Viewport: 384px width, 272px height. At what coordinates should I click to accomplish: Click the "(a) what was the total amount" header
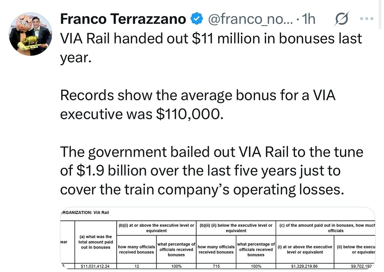[x=96, y=242]
